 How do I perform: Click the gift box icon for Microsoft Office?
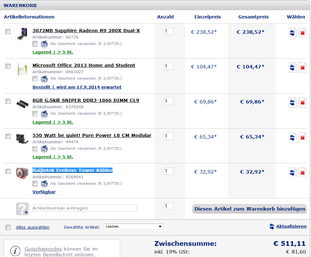pos(44,79)
